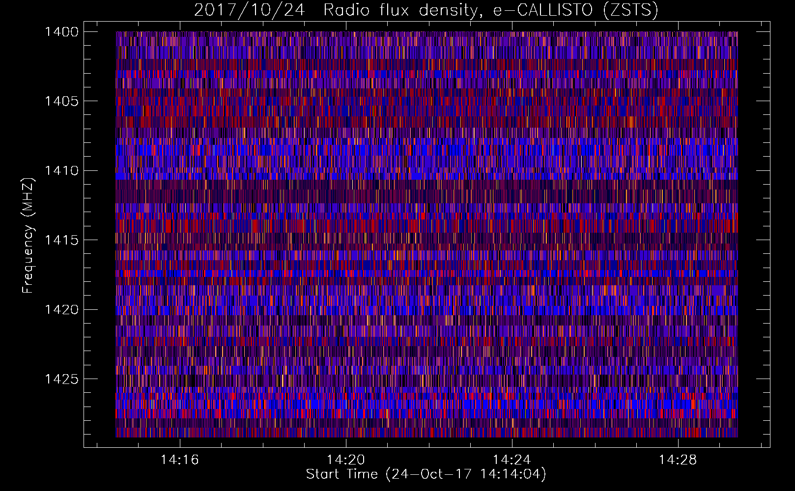Screen dimensions: 795x491
Task: Click the 14:28 time tick label
Action: coord(678,460)
